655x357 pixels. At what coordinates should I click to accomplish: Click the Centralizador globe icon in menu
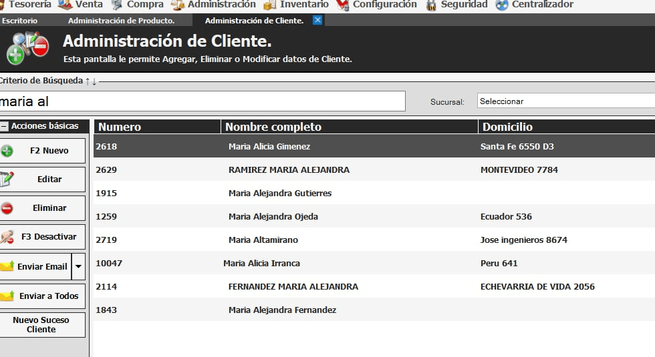502,5
